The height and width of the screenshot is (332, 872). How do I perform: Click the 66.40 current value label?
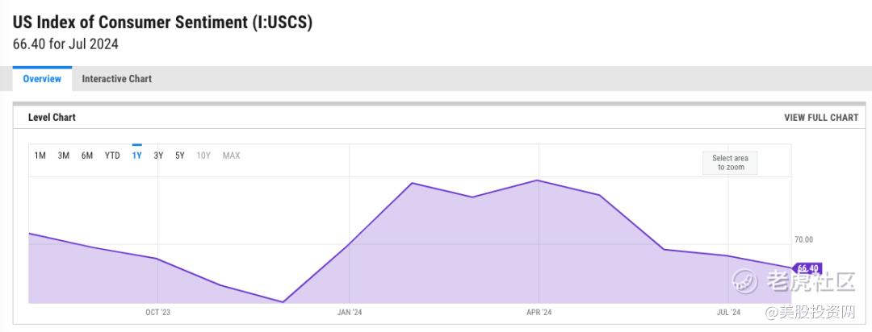[807, 268]
